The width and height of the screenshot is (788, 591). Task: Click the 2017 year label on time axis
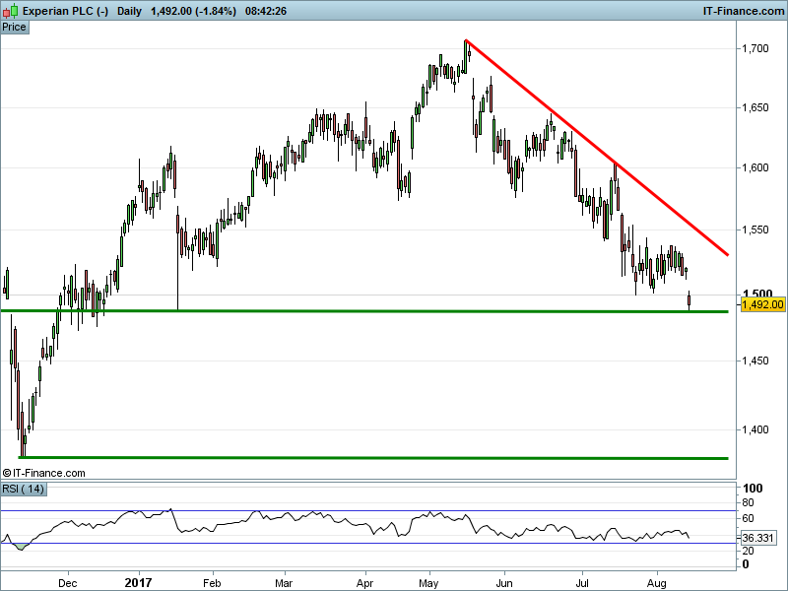138,583
